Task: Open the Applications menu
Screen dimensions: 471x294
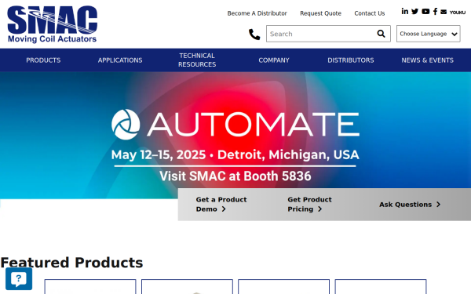Action: click(120, 60)
